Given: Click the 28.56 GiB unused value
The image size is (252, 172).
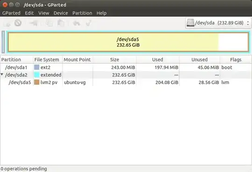Looking at the screenshot, I should pyautogui.click(x=209, y=82).
